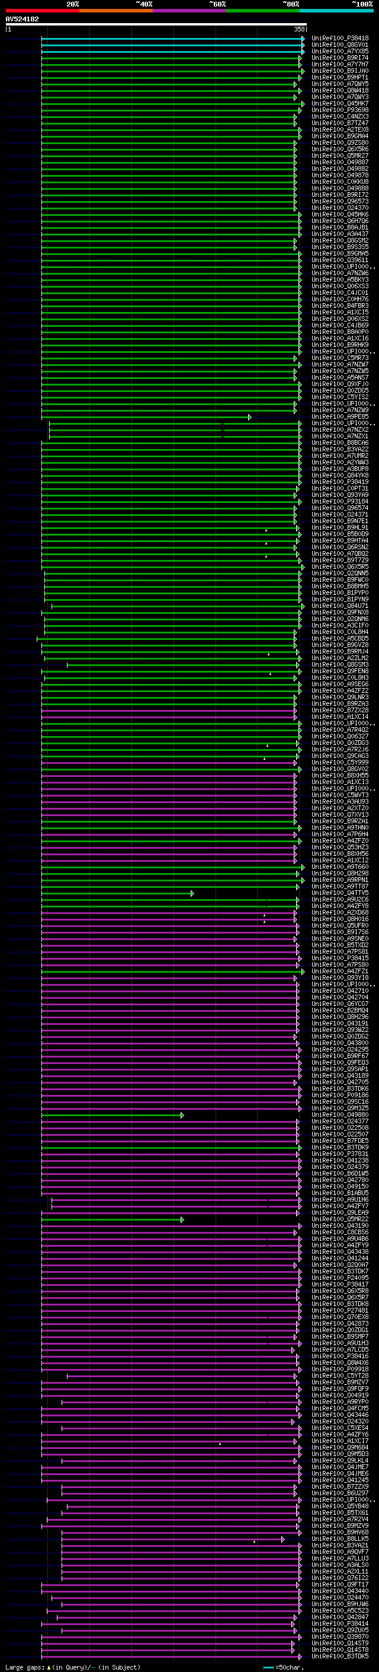Click the red 20% identity legend segment

pos(42,11)
